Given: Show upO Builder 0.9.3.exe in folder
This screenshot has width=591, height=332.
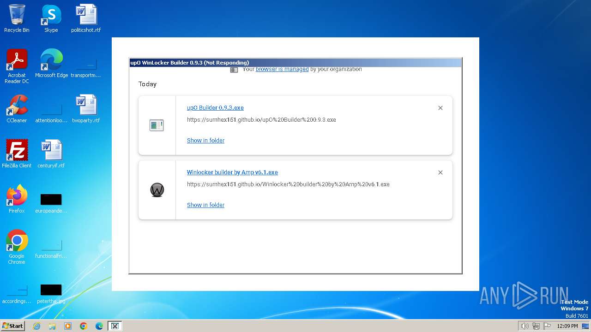Looking at the screenshot, I should point(205,140).
